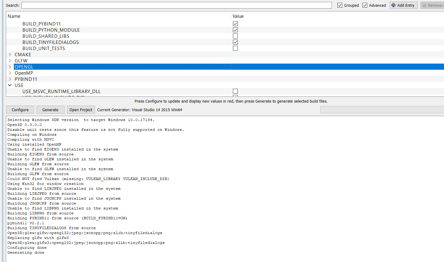Expand the PYBIND11 variable group
Image resolution: width=444 pixels, height=262 pixels.
click(10, 79)
